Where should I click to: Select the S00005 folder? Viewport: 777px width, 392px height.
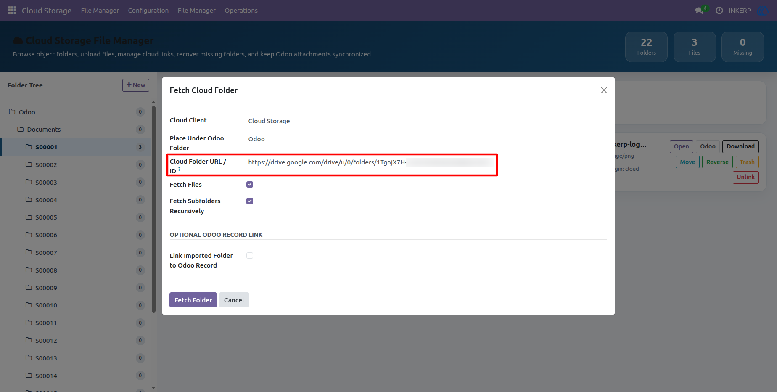click(76, 217)
